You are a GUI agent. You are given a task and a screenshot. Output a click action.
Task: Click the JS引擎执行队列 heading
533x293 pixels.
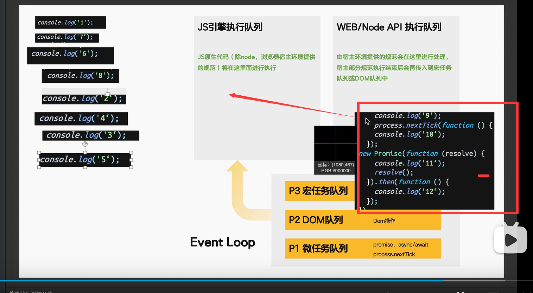(230, 27)
